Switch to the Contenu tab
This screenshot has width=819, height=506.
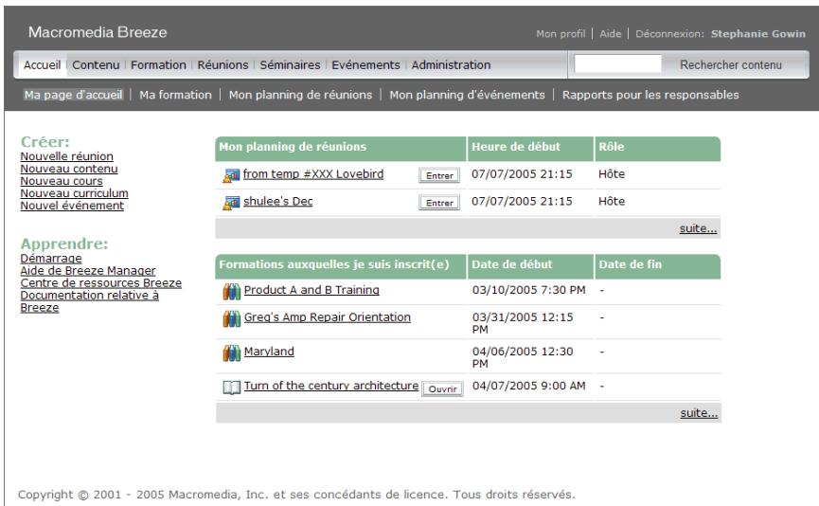(x=96, y=64)
